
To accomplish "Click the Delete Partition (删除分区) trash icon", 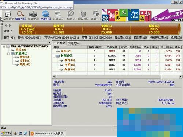I will coord(83,16).
